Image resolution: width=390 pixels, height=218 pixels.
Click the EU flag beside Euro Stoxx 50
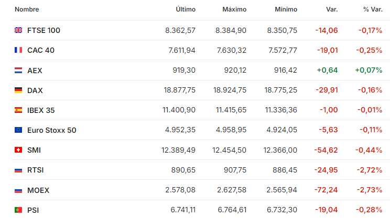18,130
